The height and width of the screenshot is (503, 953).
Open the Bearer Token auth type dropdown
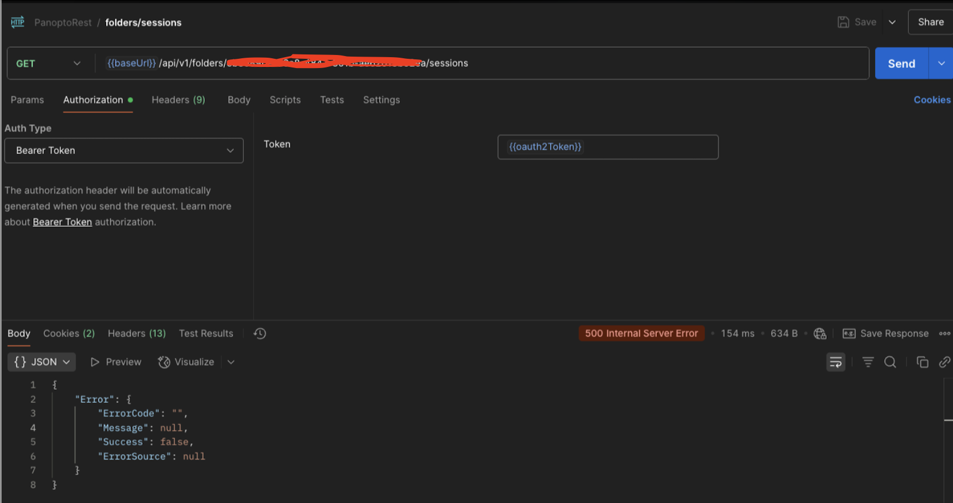pyautogui.click(x=124, y=150)
